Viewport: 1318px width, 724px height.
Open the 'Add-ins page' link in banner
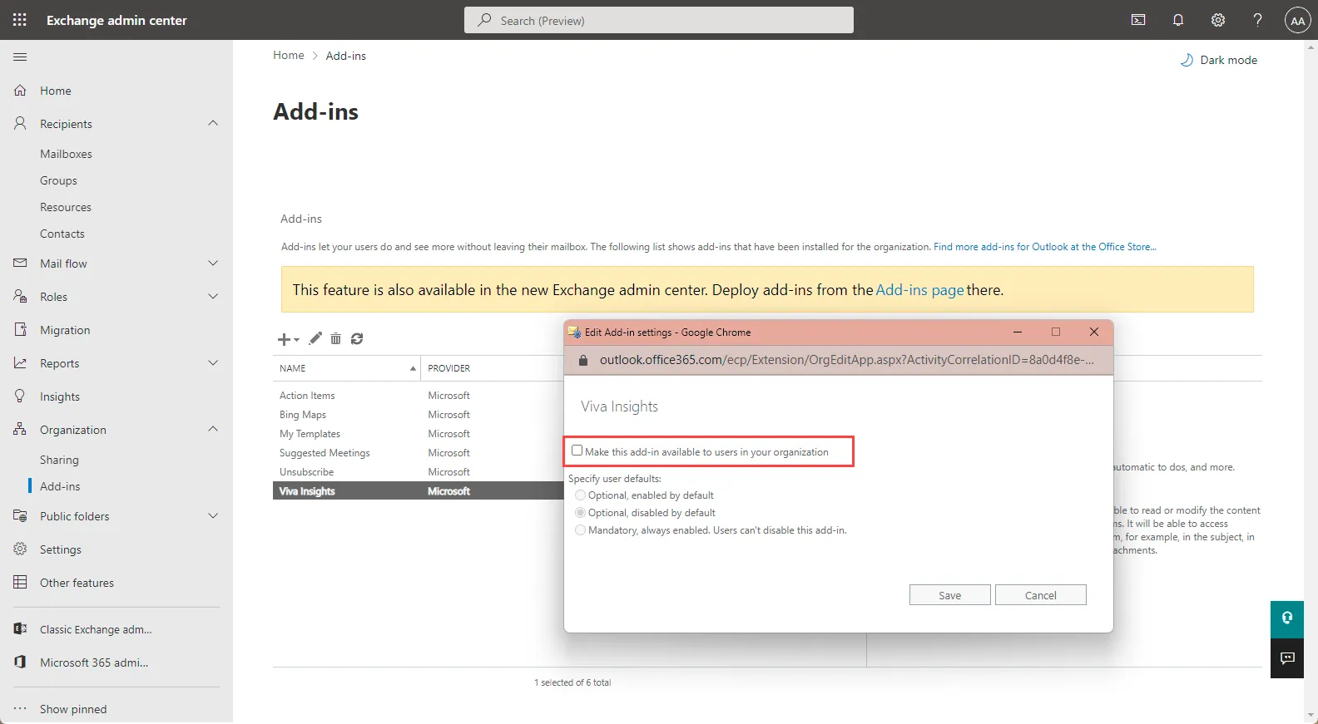point(919,290)
